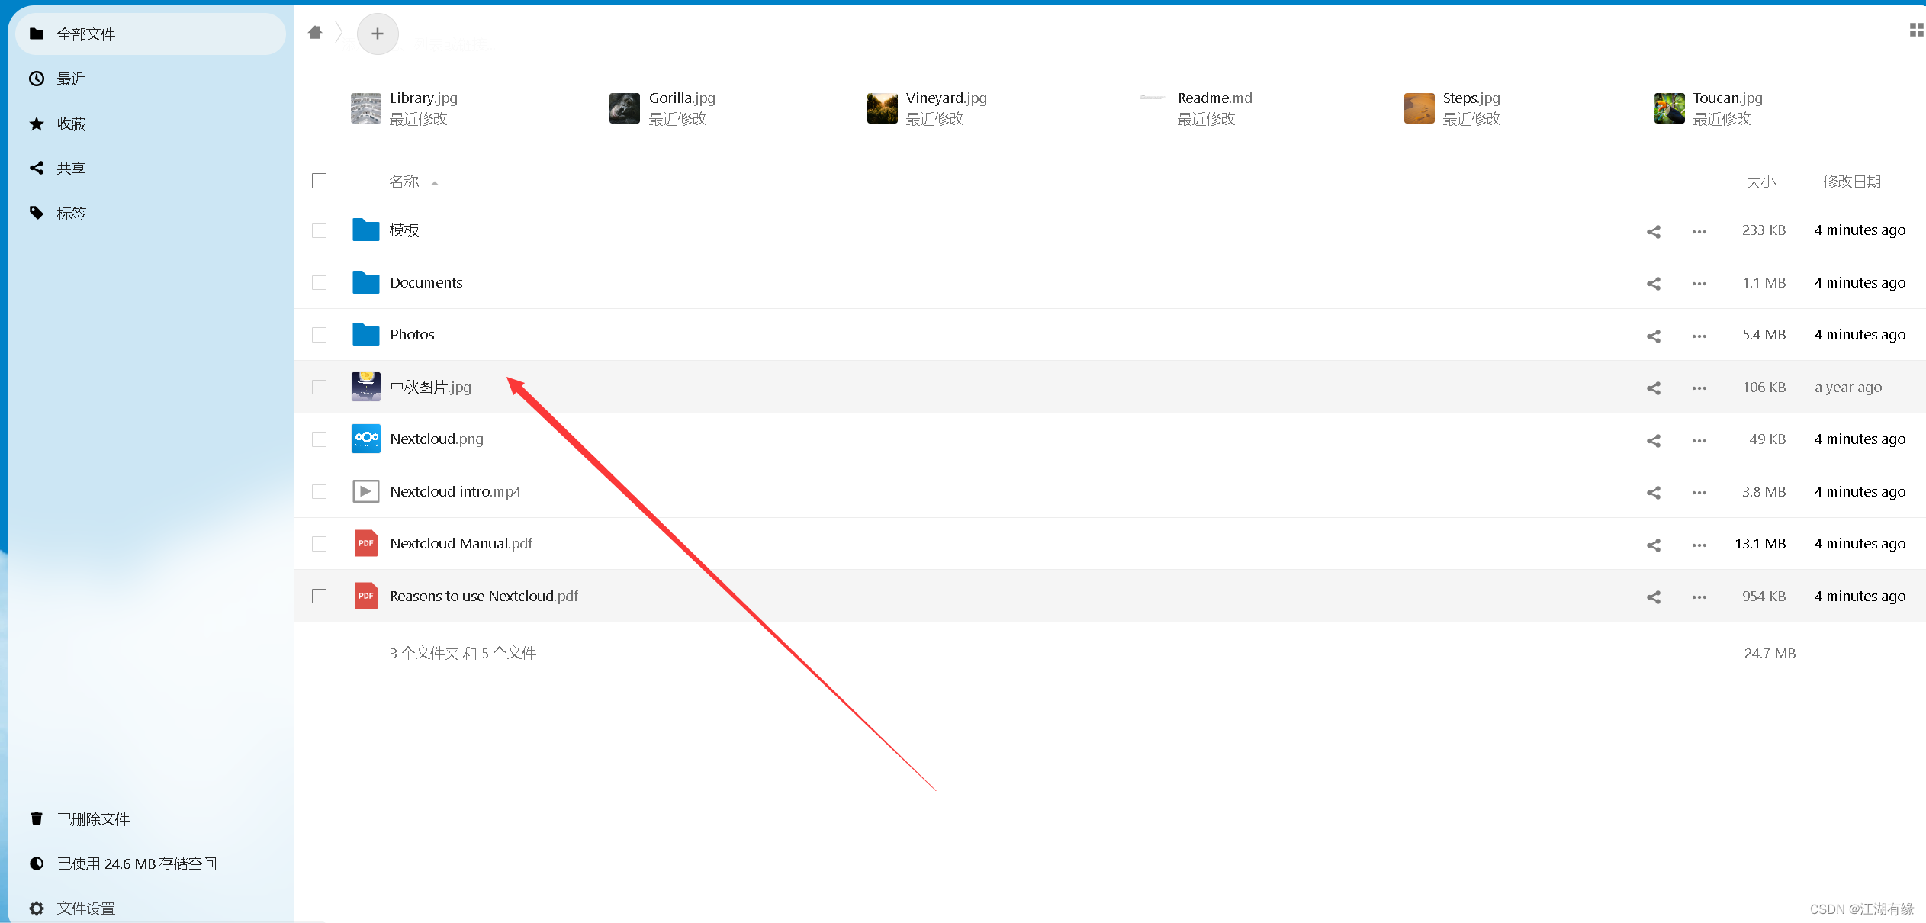Open the Photos folder icon

(x=366, y=335)
